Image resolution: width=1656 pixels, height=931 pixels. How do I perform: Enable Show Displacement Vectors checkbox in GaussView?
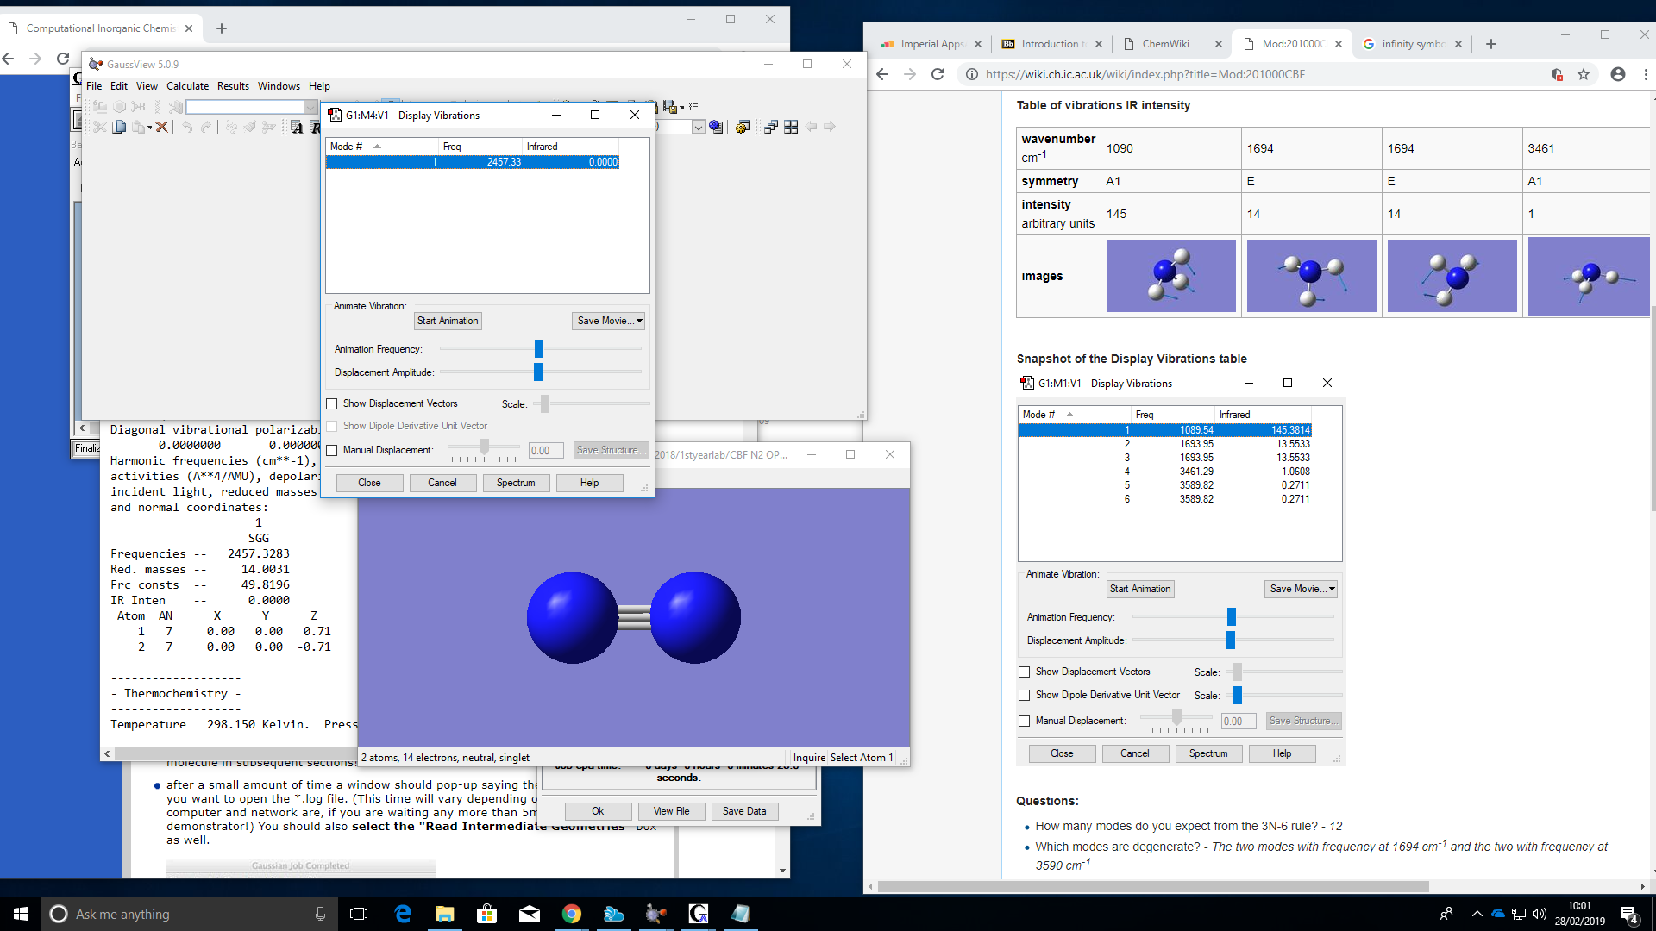click(332, 403)
